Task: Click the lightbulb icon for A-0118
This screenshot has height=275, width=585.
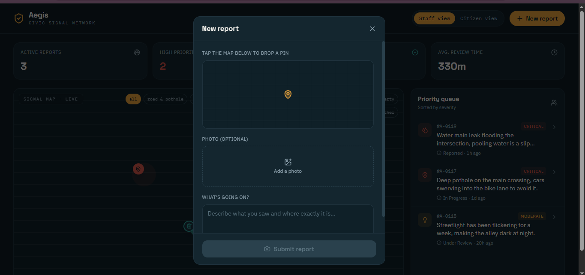Action: click(x=425, y=220)
